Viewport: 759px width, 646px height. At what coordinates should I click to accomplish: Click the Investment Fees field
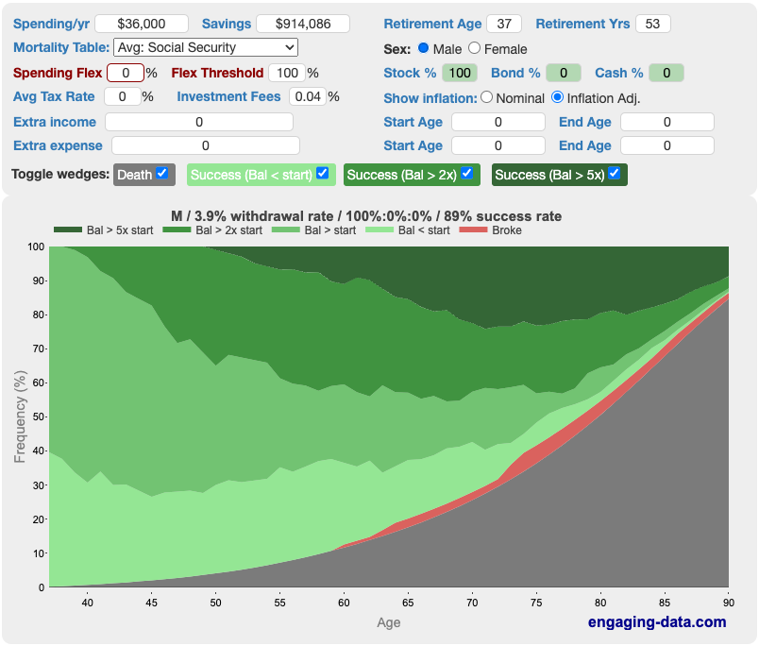click(x=307, y=96)
